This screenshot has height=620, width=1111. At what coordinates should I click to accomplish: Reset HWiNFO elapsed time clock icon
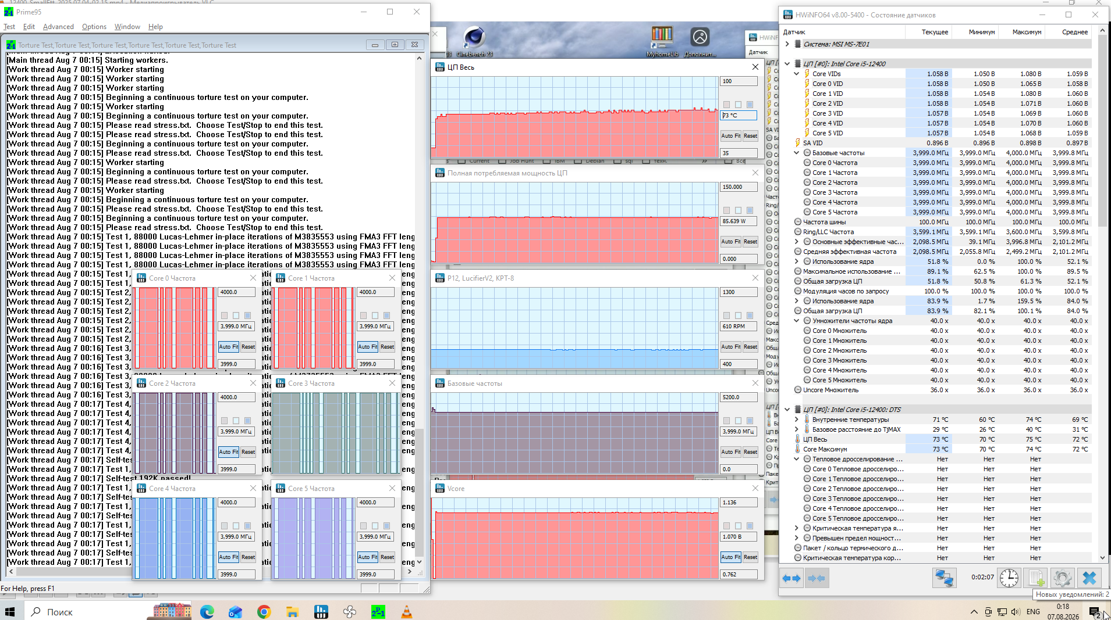tap(1009, 578)
